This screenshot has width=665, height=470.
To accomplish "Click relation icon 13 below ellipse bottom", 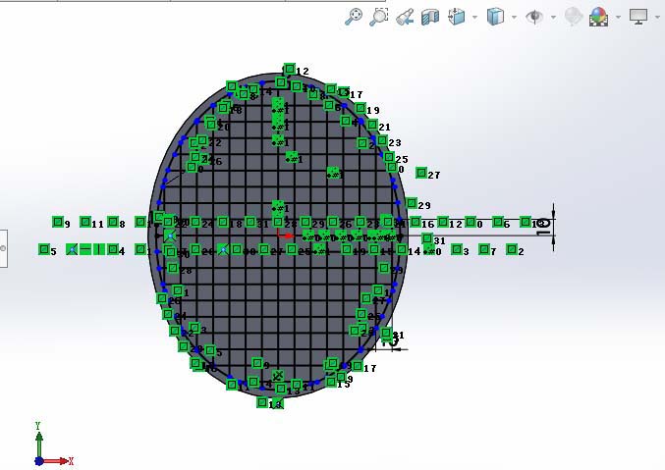I will (262, 402).
